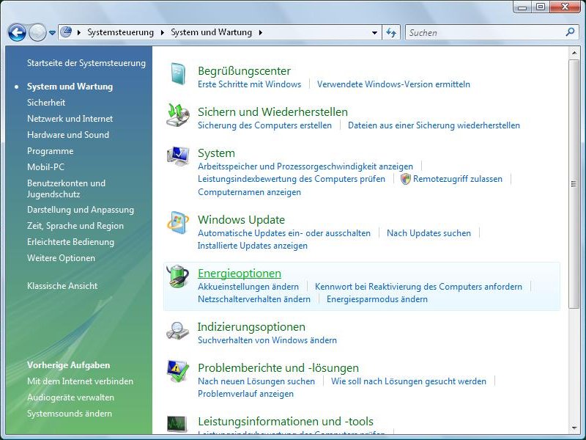This screenshot has height=440, width=586.
Task: Switch to Klassische Ansicht
Action: point(62,286)
